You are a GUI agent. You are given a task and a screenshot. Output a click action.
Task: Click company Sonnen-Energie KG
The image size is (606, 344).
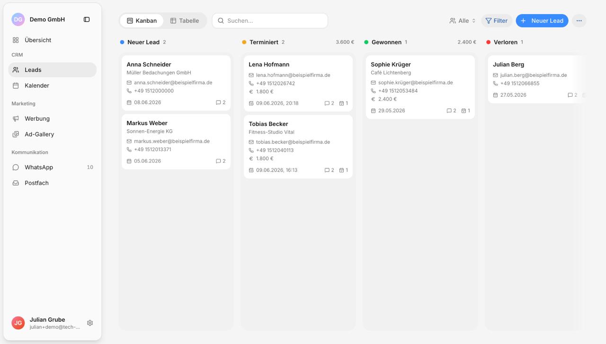(x=150, y=132)
